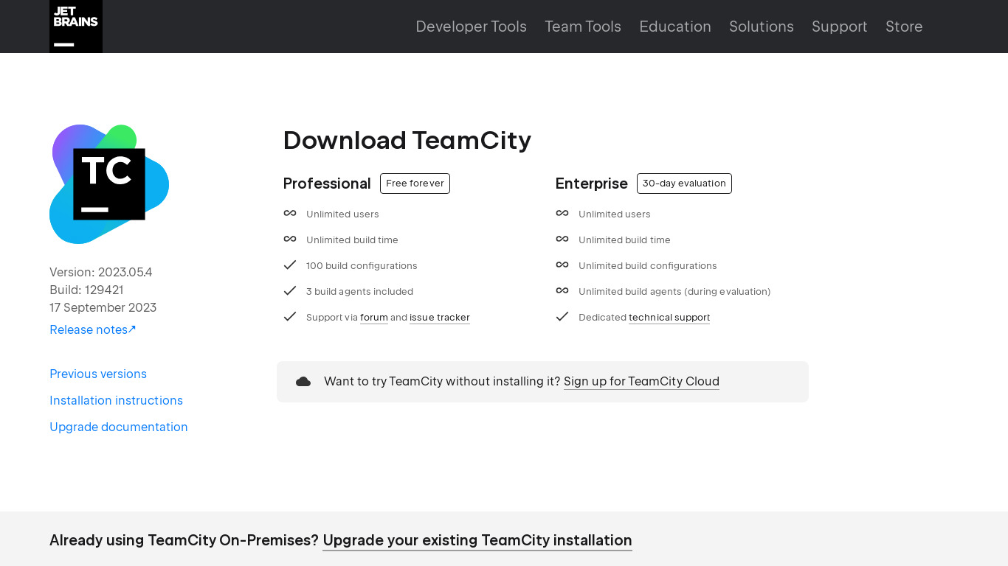This screenshot has height=566, width=1008.
Task: Click Unlimited build configurations text
Action: click(x=648, y=265)
